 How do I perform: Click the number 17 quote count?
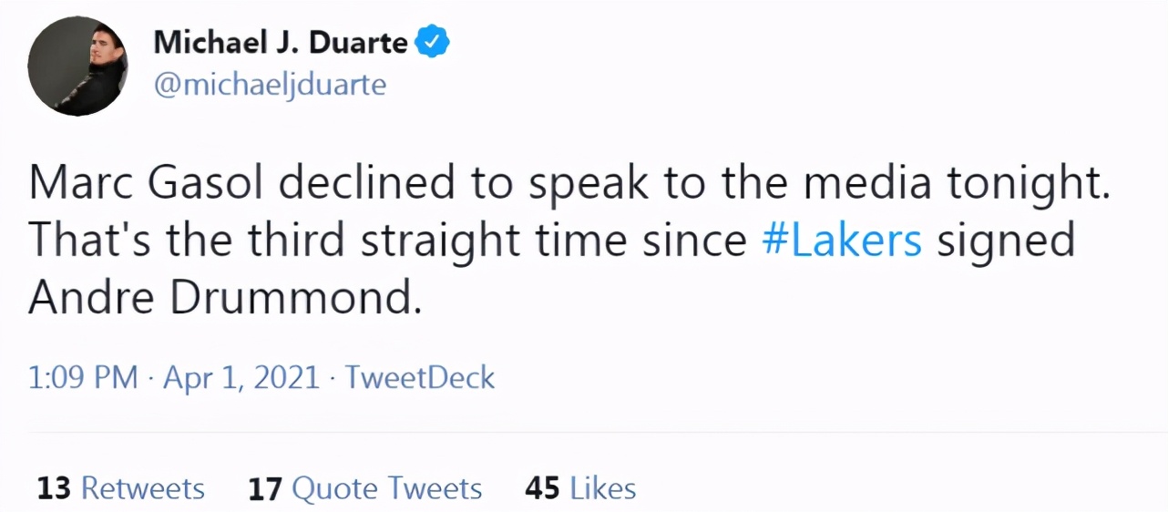[265, 488]
